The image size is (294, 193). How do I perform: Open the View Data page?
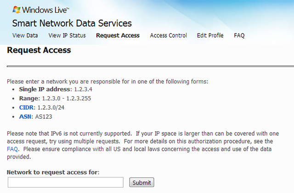click(x=25, y=35)
